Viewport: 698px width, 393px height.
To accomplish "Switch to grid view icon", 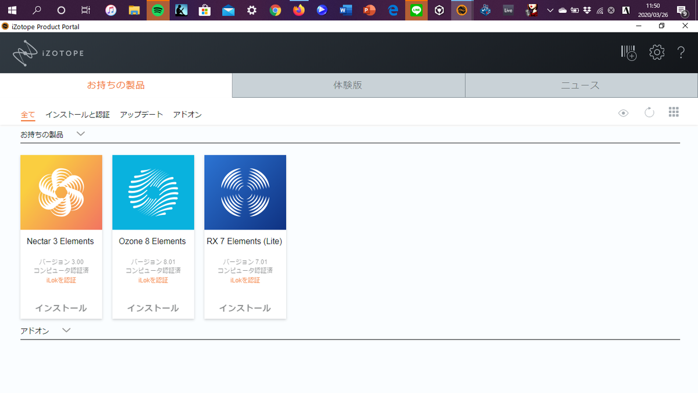I will click(x=674, y=112).
